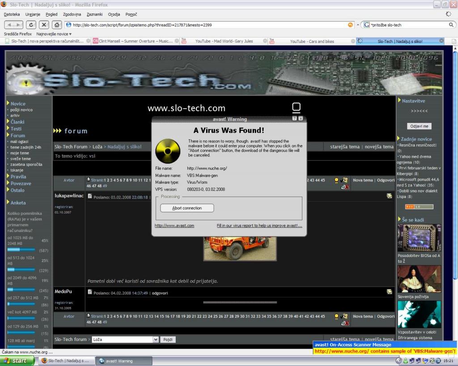Open the Zaznamki menu
The width and height of the screenshot is (458, 366).
pyautogui.click(x=94, y=14)
